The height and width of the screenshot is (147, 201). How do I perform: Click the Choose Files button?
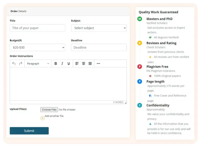click(49, 109)
